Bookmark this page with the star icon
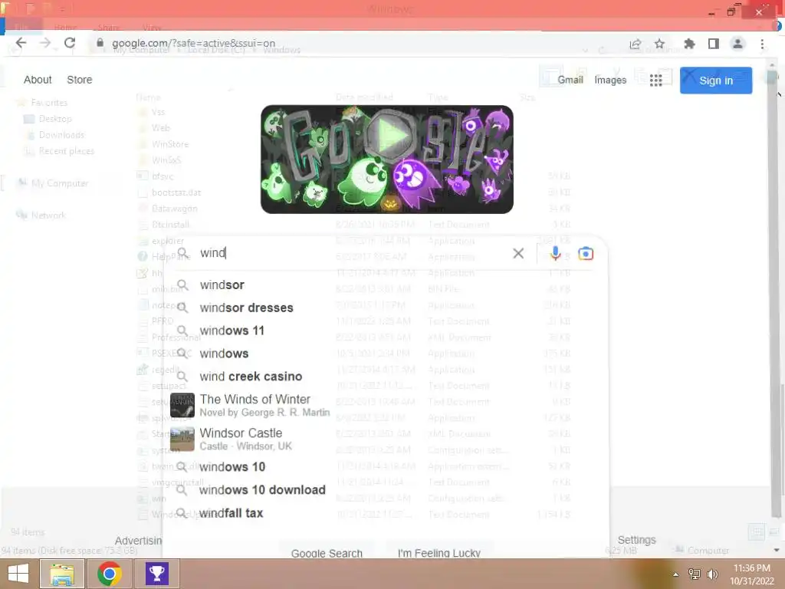 point(660,44)
